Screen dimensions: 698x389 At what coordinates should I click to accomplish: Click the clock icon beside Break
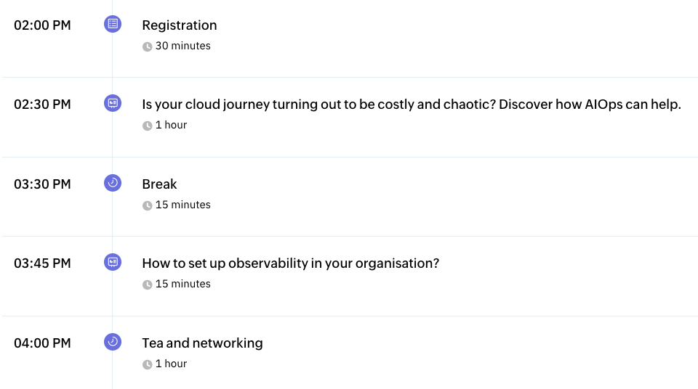pyautogui.click(x=113, y=183)
